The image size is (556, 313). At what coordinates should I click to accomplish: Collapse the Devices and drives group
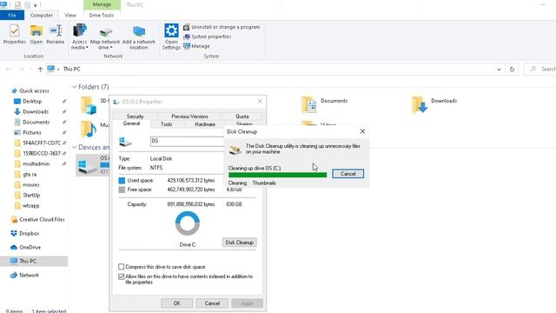click(75, 147)
